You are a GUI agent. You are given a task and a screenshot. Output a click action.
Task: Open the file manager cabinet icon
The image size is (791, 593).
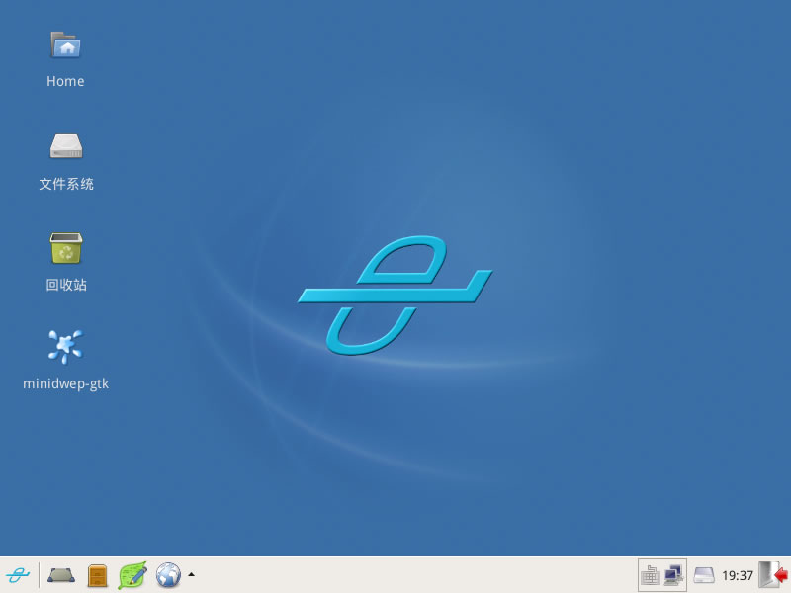pyautogui.click(x=97, y=575)
